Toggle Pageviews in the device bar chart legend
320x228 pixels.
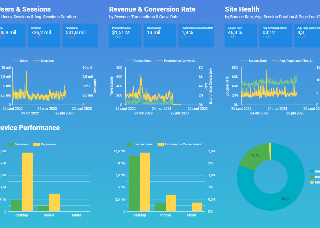tap(45, 144)
